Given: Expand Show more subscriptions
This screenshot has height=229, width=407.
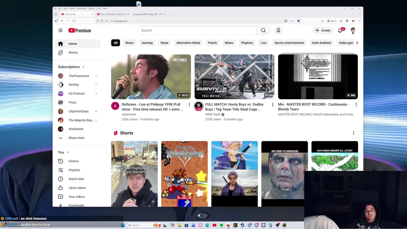Looking at the screenshot, I should [x=78, y=138].
